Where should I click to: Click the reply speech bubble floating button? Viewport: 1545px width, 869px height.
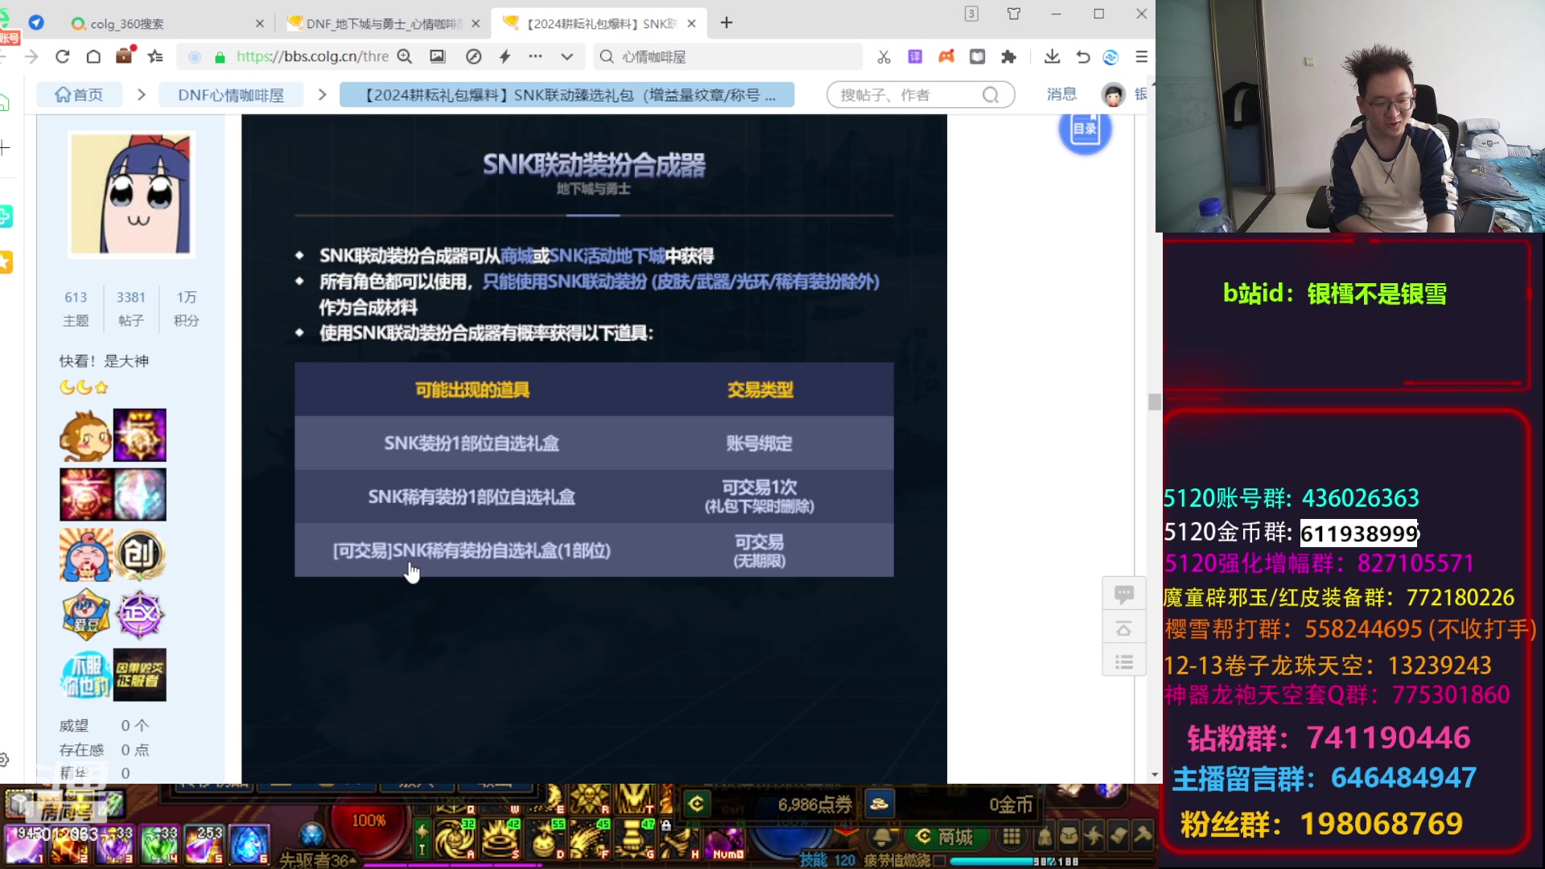[x=1124, y=595]
